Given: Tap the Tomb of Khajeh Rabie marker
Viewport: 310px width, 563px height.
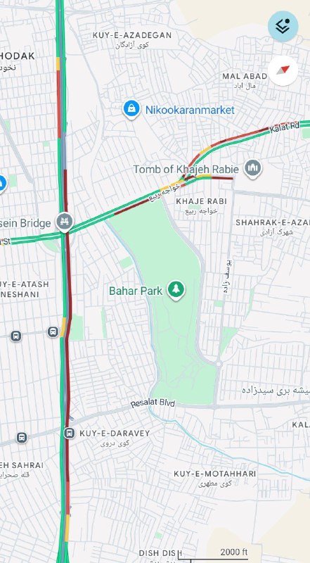Looking at the screenshot, I should (253, 168).
